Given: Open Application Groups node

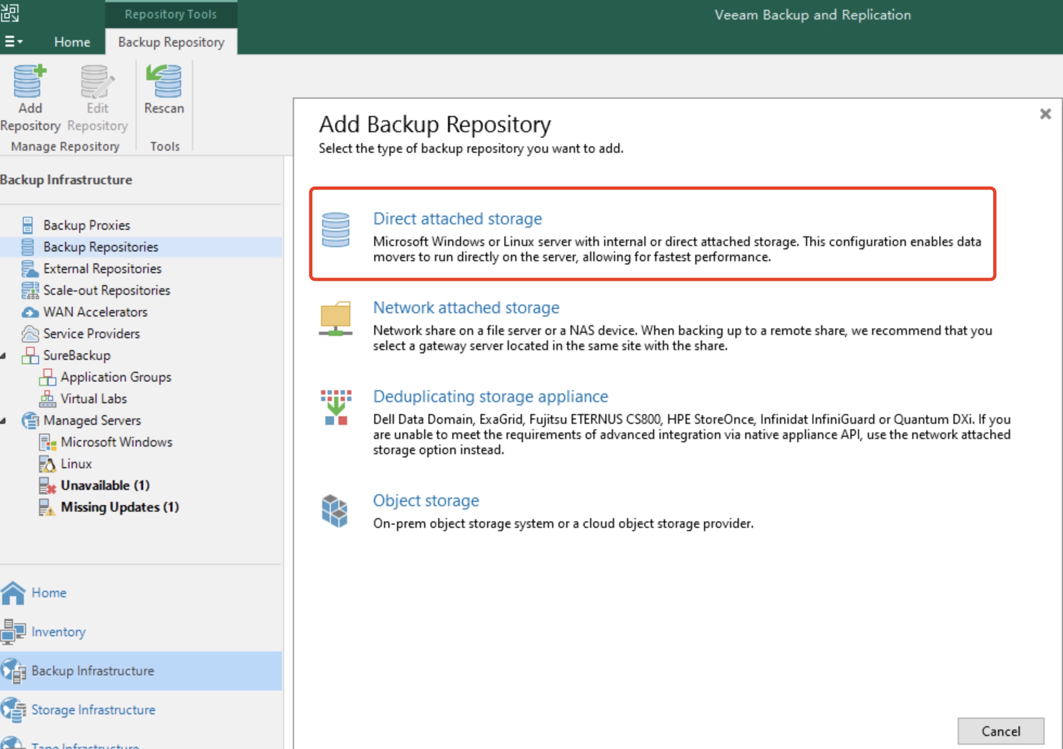Looking at the screenshot, I should click(116, 377).
